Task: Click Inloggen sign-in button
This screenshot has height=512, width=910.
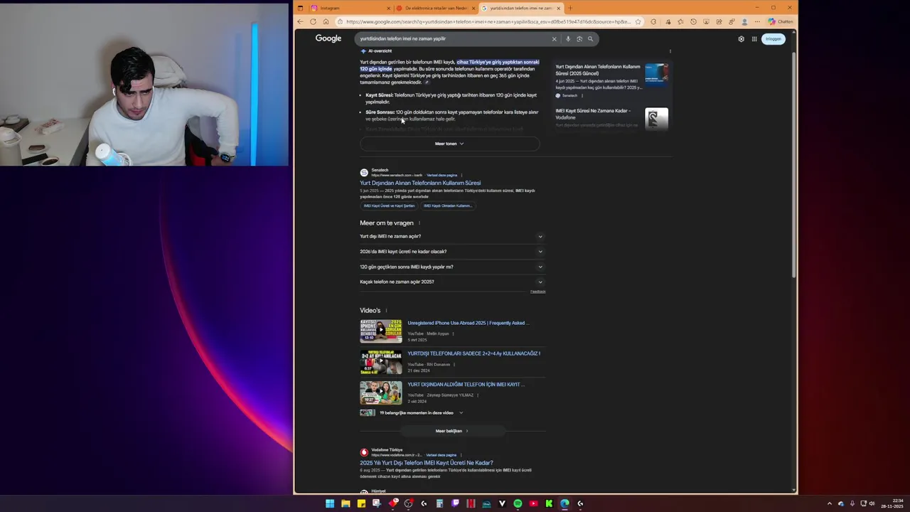Action: (x=773, y=39)
